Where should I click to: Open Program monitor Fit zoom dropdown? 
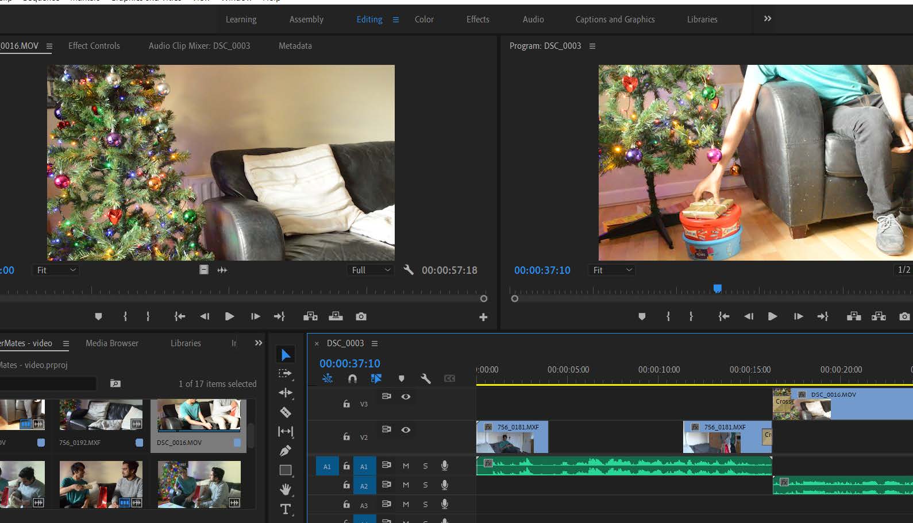tap(612, 270)
